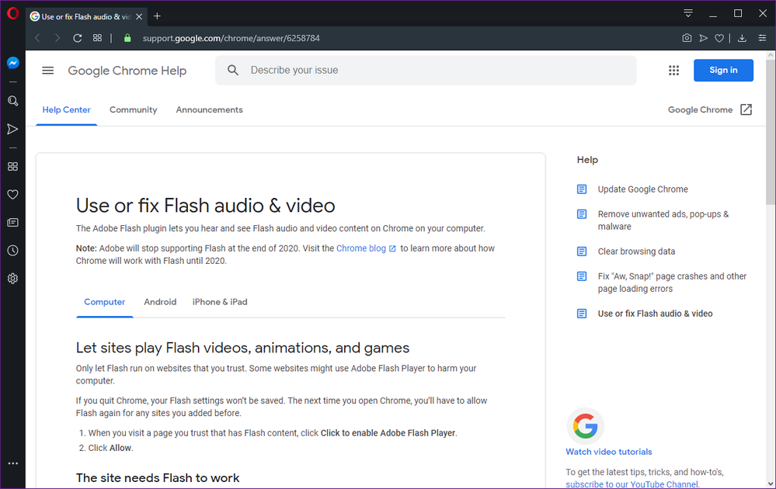Take a snapshot with camera icon

tap(687, 38)
